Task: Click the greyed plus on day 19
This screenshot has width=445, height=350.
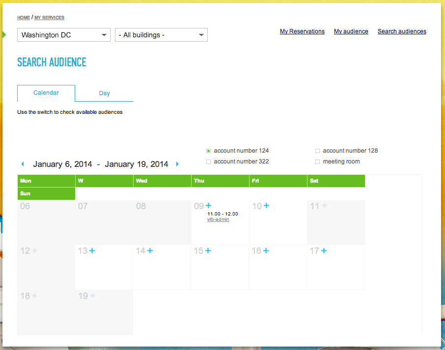Action: click(x=92, y=296)
